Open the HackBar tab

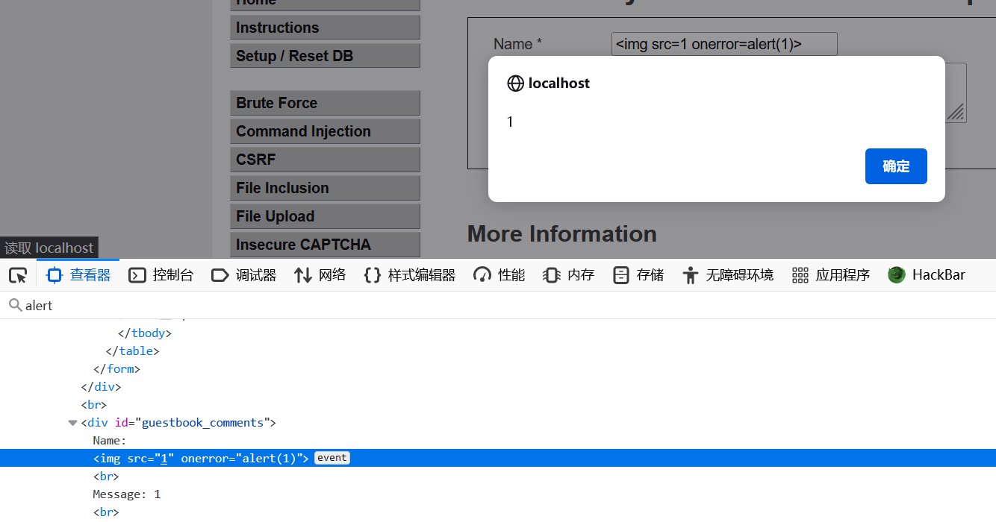click(x=927, y=275)
